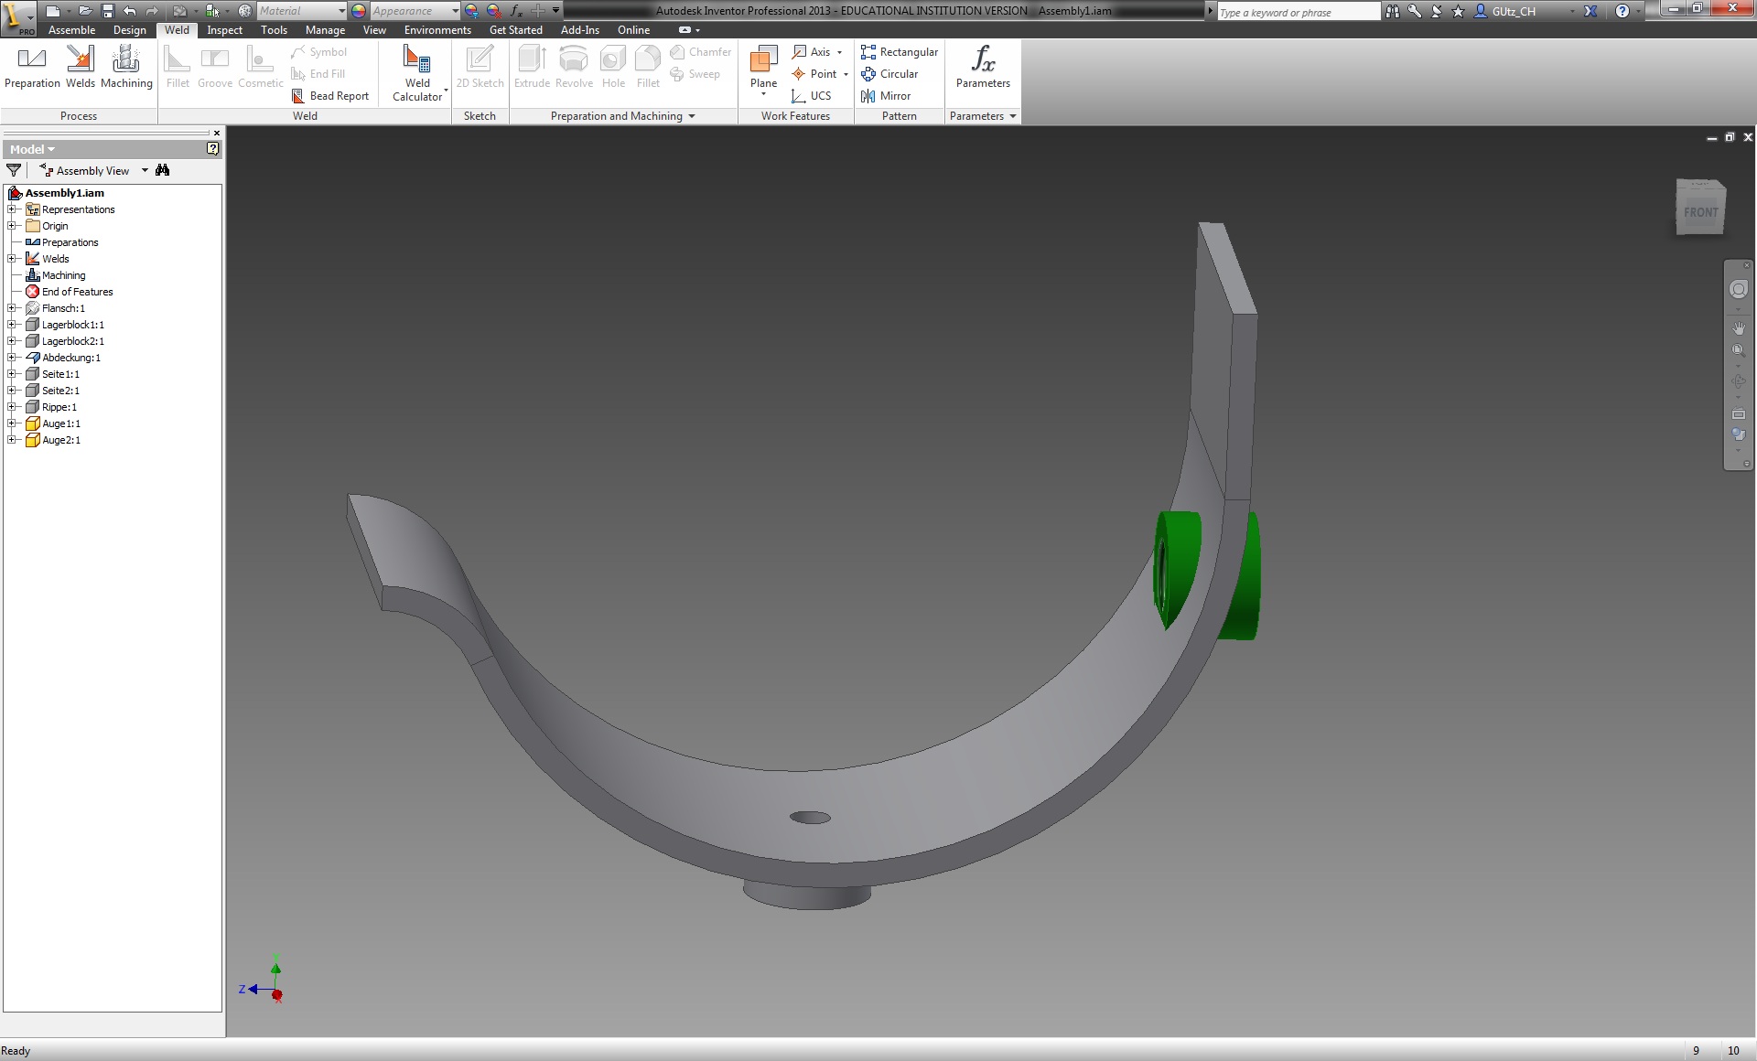The image size is (1757, 1061).
Task: Start a new 2D Sketch
Action: [479, 66]
